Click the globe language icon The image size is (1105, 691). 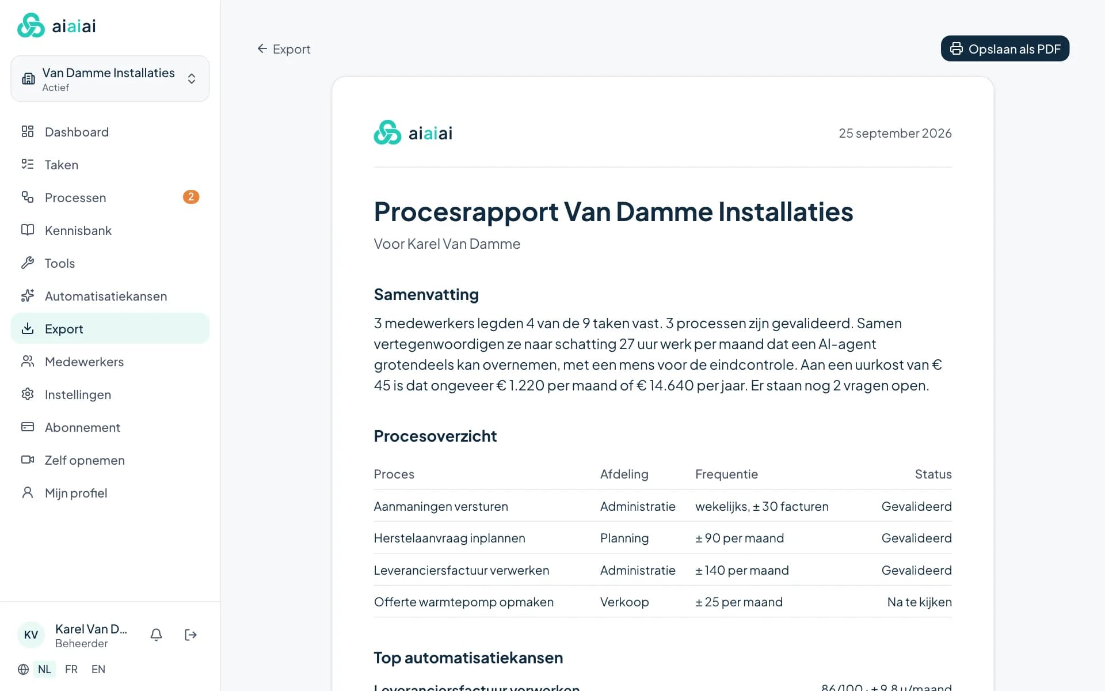pyautogui.click(x=23, y=670)
